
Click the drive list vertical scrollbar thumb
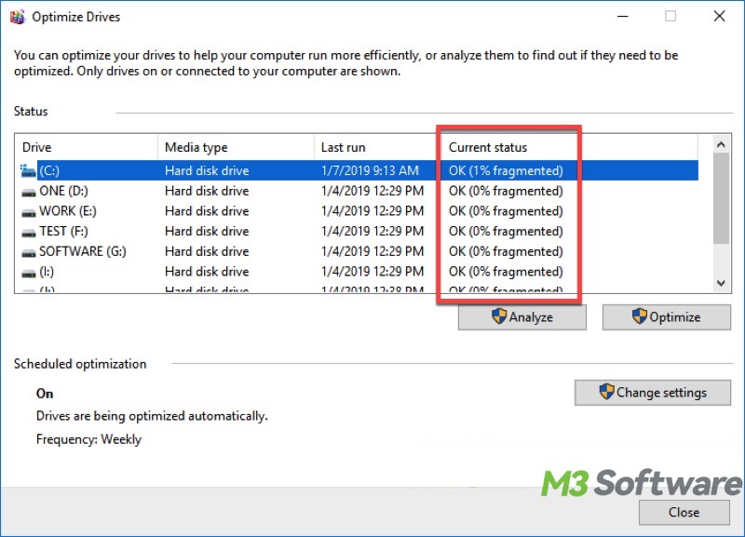click(x=721, y=197)
